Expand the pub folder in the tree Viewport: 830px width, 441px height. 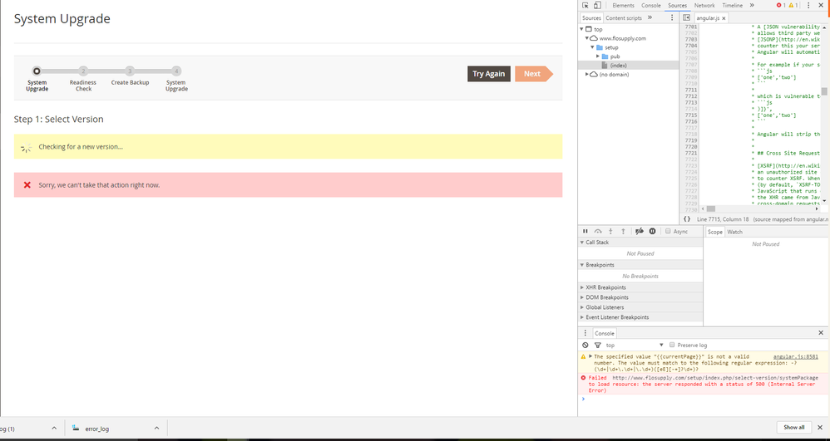(599, 56)
